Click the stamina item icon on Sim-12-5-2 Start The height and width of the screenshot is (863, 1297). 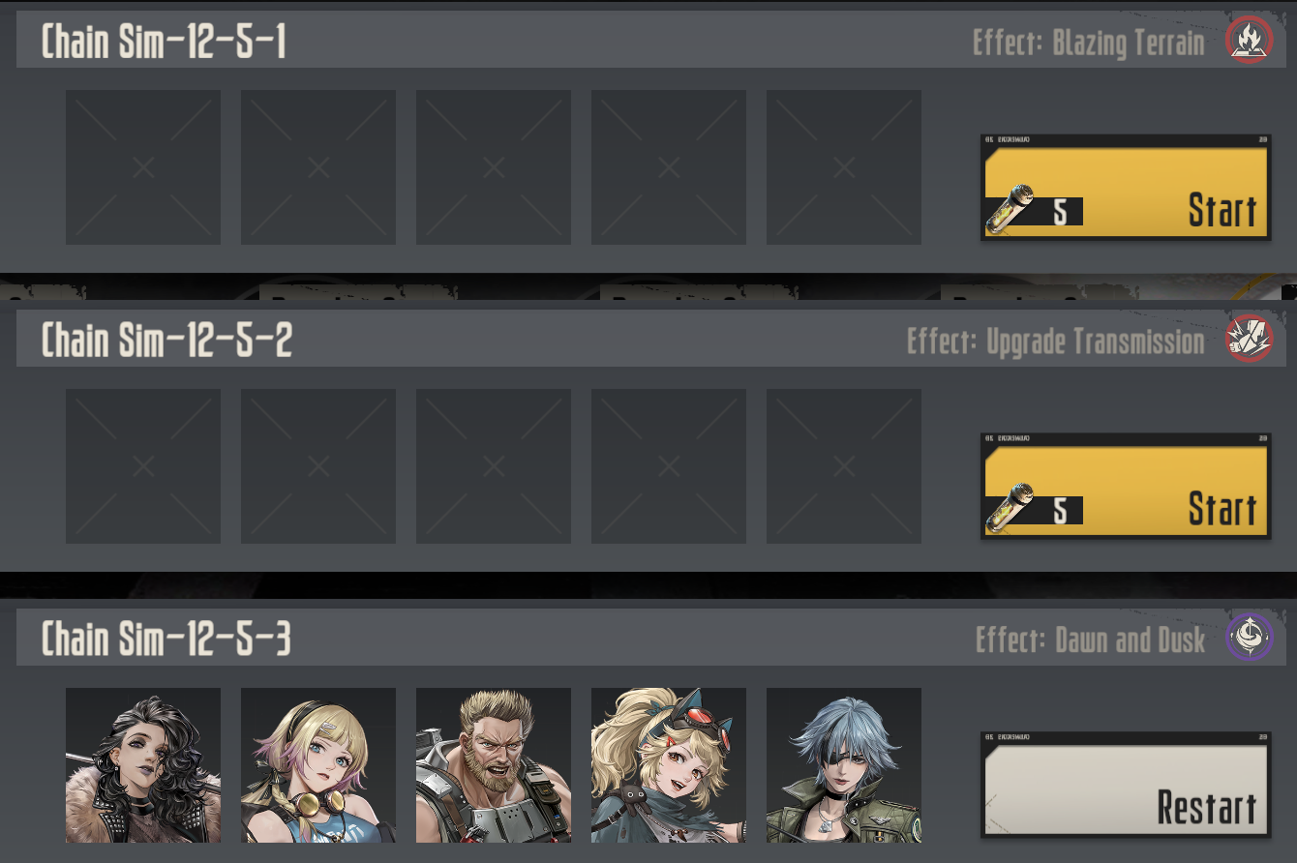(1009, 508)
